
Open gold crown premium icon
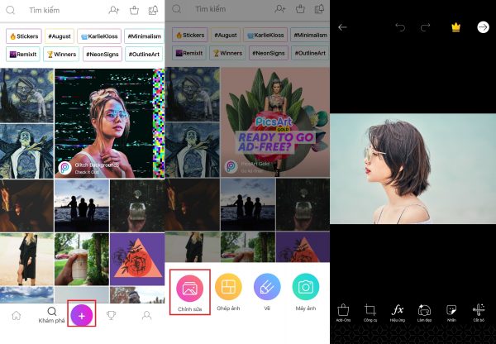[455, 27]
